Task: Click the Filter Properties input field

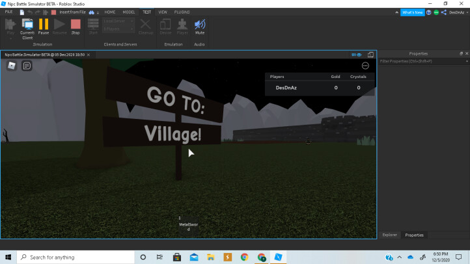Action: (422, 61)
